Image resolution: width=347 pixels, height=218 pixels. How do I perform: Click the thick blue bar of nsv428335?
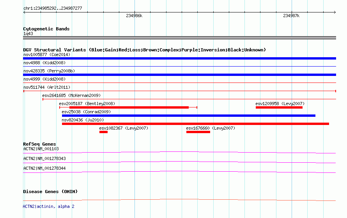point(179,75)
